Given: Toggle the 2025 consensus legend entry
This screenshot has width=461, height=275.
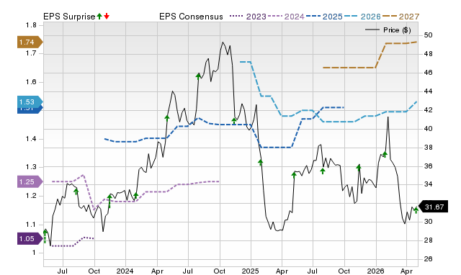Looking at the screenshot, I should pos(324,17).
